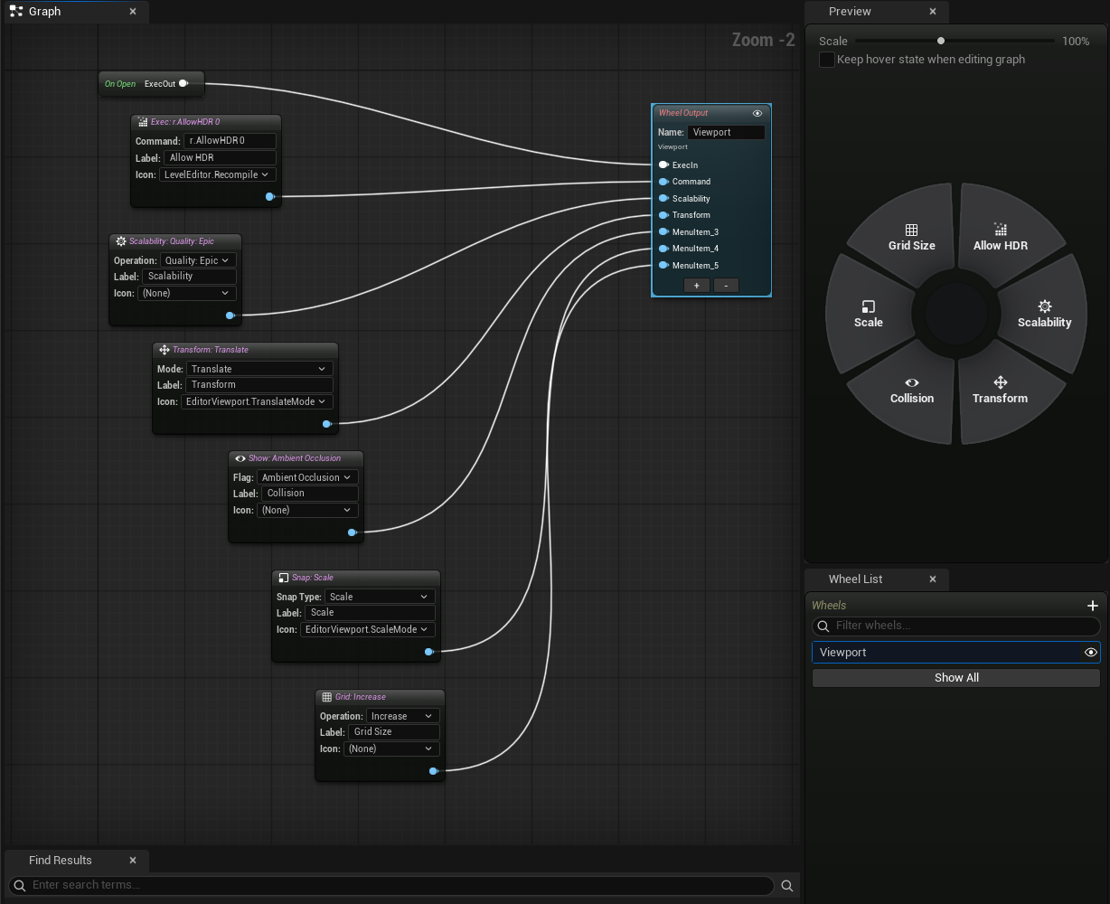Image resolution: width=1110 pixels, height=904 pixels.
Task: Toggle visibility of the Viewport wheel entry
Action: [1090, 652]
